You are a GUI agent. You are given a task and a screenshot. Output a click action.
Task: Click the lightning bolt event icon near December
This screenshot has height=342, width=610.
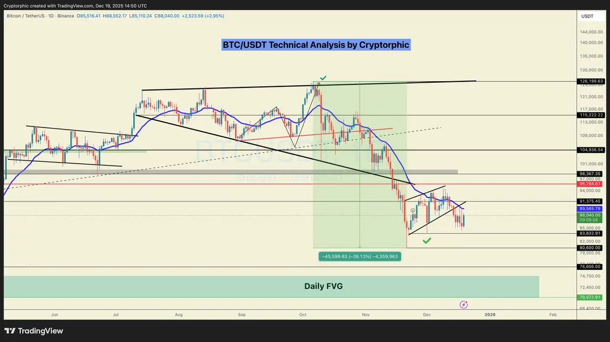[x=463, y=305]
